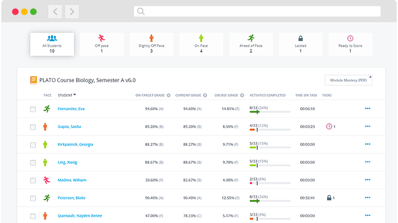Image resolution: width=398 pixels, height=223 pixels.
Task: Filter by the Off pace tab
Action: 102,44
